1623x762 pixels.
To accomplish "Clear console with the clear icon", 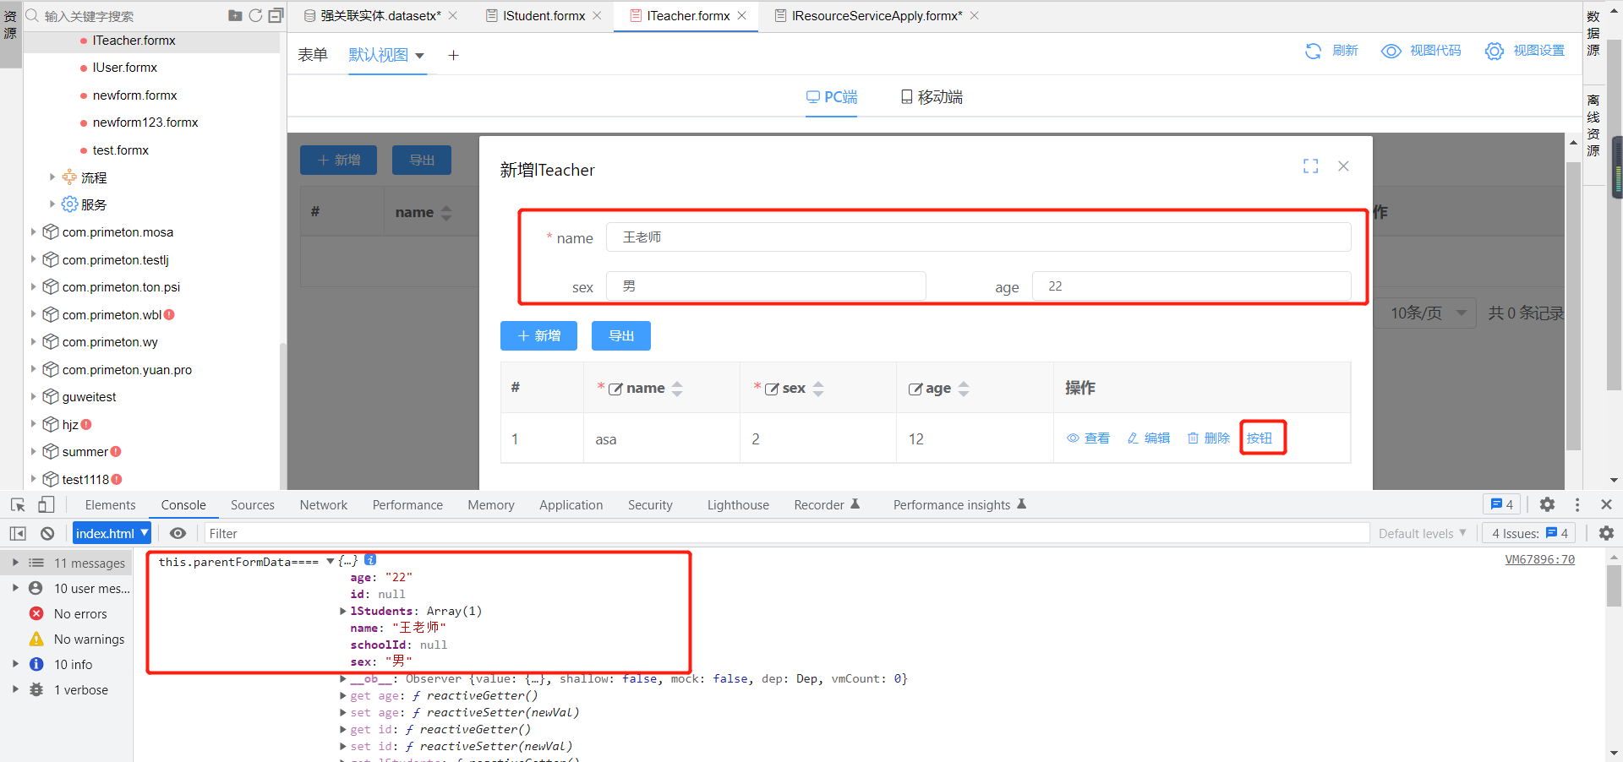I will [x=47, y=533].
